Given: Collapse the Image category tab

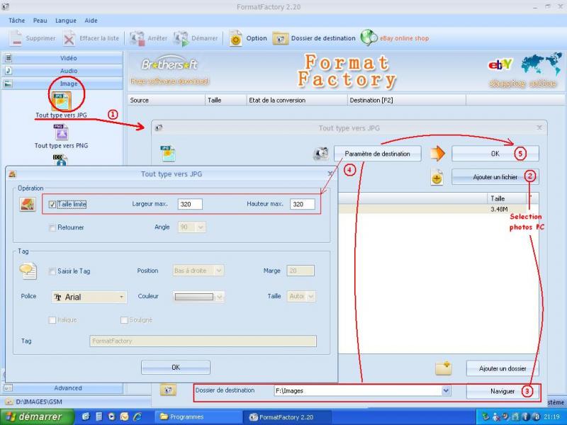Looking at the screenshot, I should pos(62,84).
